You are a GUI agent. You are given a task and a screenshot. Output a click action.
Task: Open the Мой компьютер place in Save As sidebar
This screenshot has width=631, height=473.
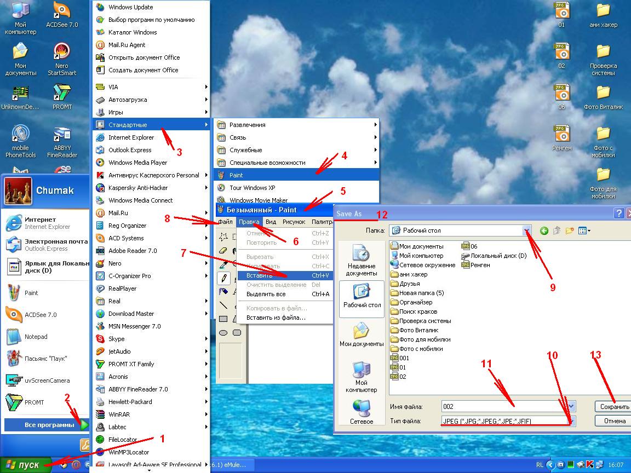coord(362,377)
